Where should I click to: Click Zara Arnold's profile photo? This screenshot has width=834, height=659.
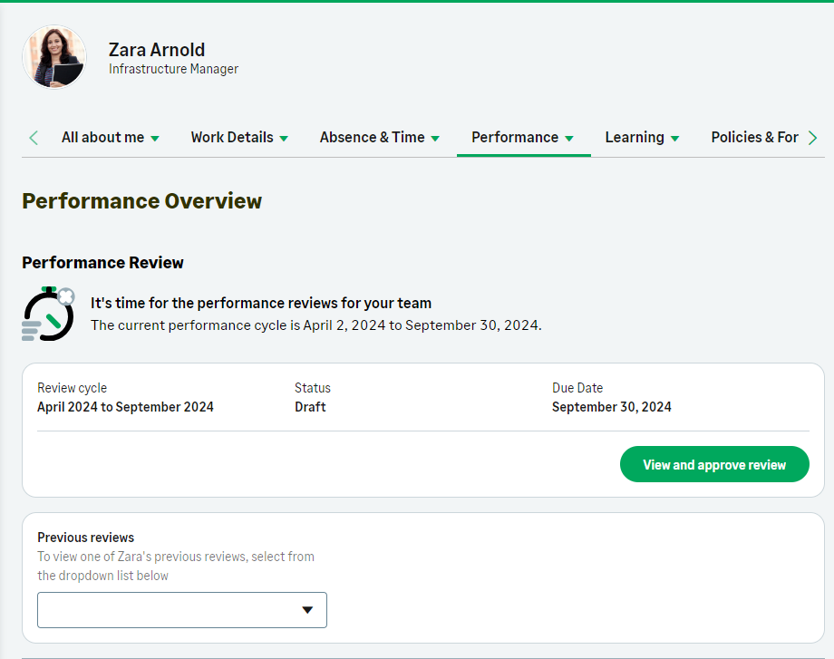(54, 57)
